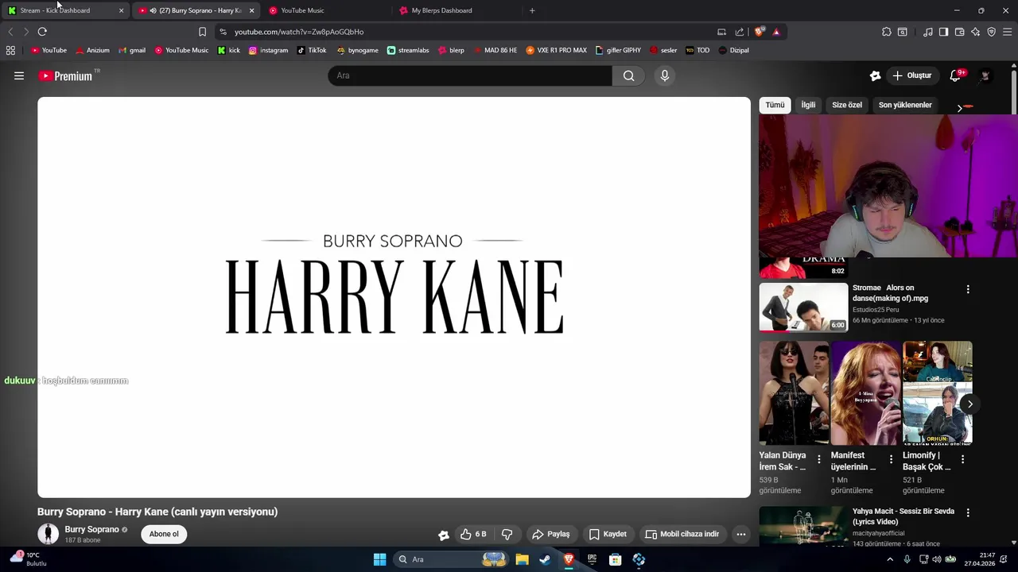
Task: Click the address bar URL
Action: coord(299,32)
